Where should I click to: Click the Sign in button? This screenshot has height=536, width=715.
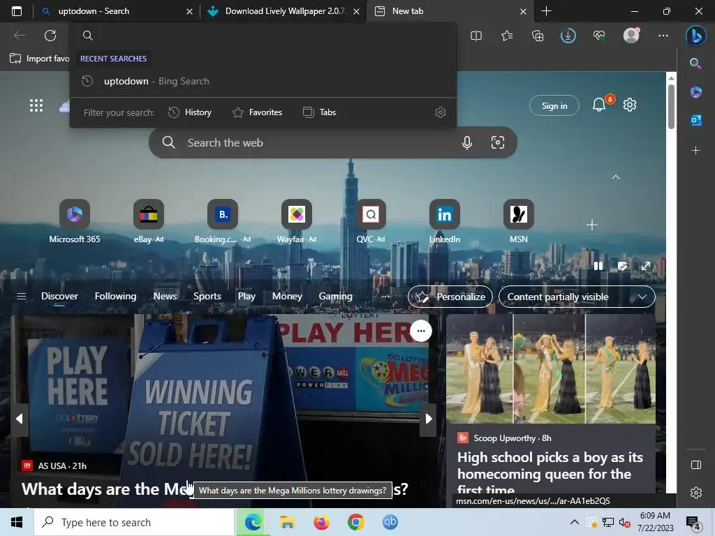554,106
